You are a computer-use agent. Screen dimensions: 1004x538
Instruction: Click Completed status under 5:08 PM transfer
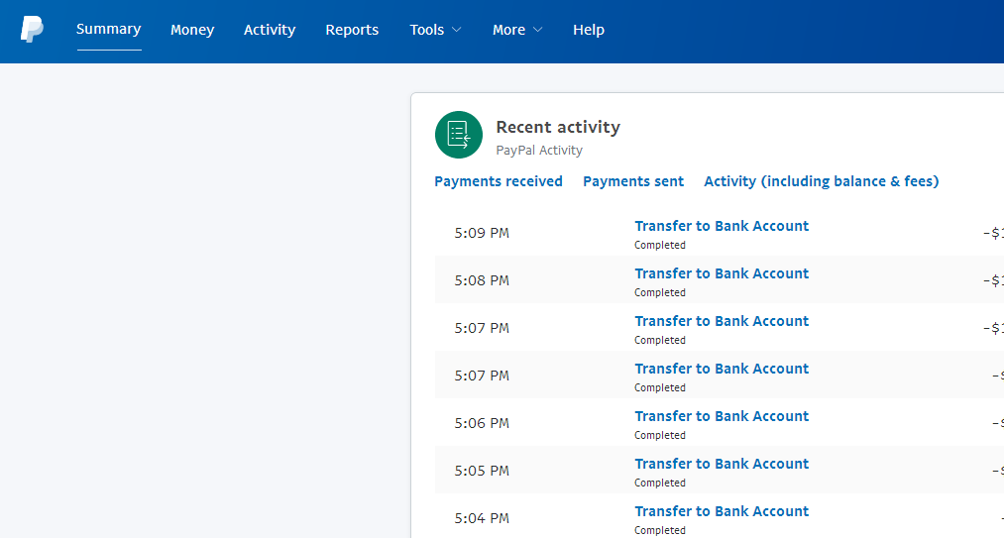tap(659, 292)
